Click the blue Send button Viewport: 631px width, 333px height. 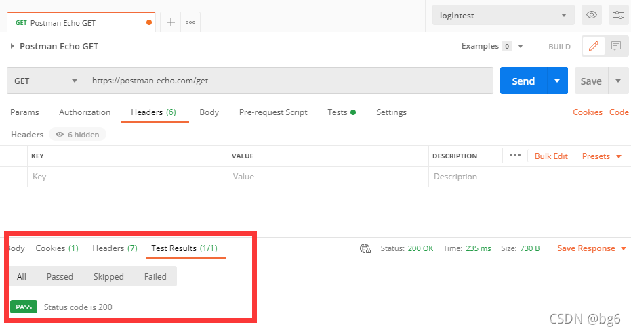[523, 81]
